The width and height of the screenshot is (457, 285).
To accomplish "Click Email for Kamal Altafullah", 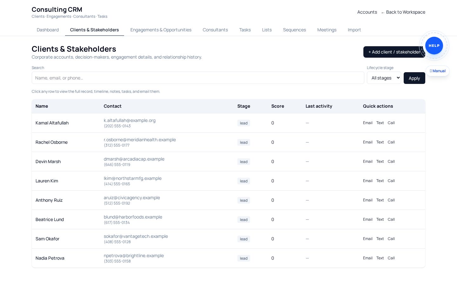I will click(x=368, y=123).
